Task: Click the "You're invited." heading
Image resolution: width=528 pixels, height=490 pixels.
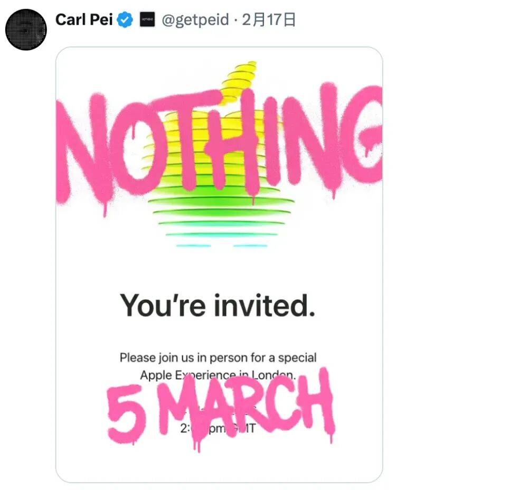Action: [218, 305]
